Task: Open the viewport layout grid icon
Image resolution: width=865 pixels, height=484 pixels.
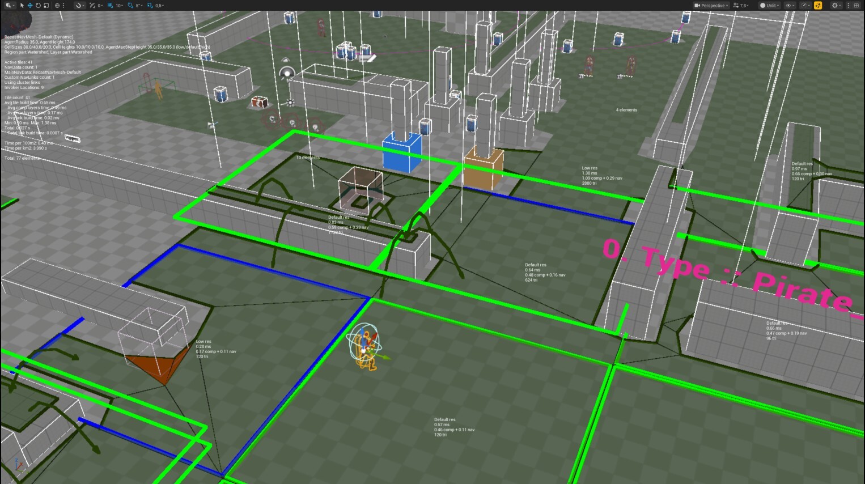Action: click(856, 6)
